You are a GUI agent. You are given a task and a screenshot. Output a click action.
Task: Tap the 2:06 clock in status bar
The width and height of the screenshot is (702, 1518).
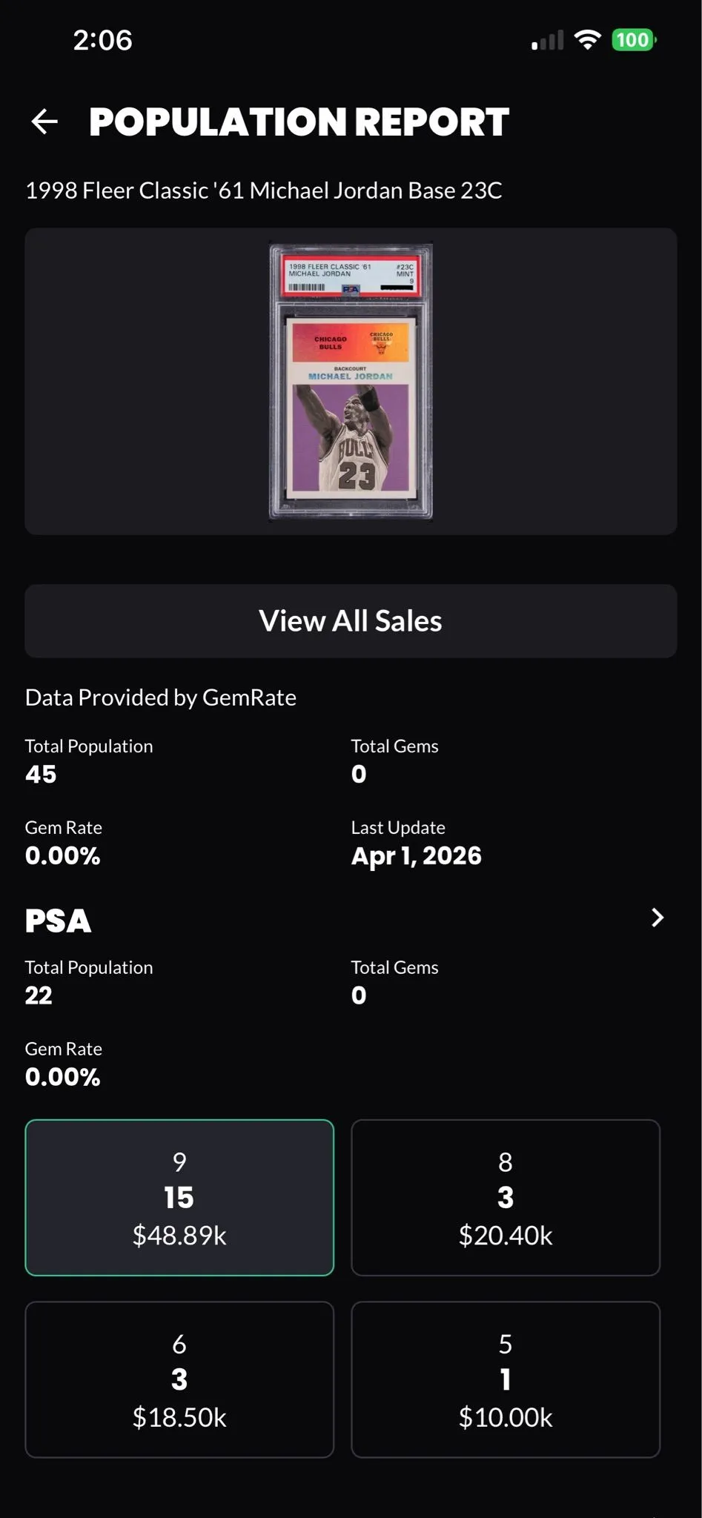point(102,40)
